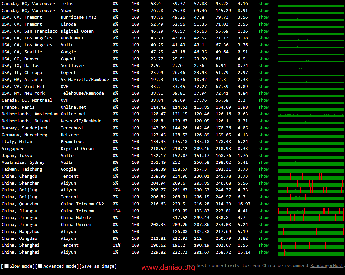This screenshot has width=345, height=275.
Task: Click show for Hangzhou Aliyun row
Action: tap(263, 232)
